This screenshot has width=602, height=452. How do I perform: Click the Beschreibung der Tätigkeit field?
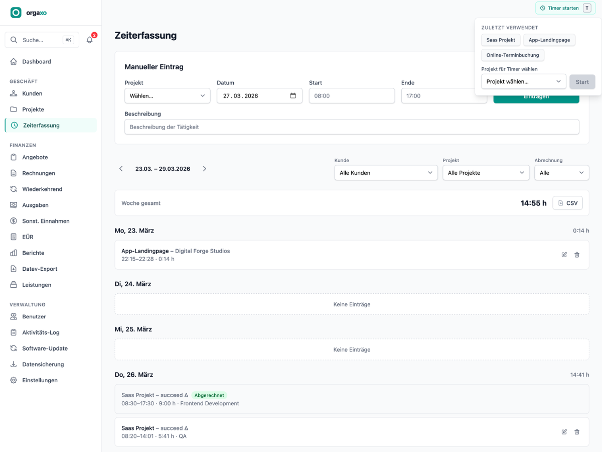coord(352,127)
